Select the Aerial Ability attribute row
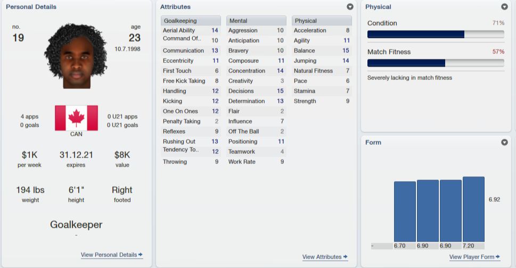The image size is (516, 268). (x=191, y=30)
